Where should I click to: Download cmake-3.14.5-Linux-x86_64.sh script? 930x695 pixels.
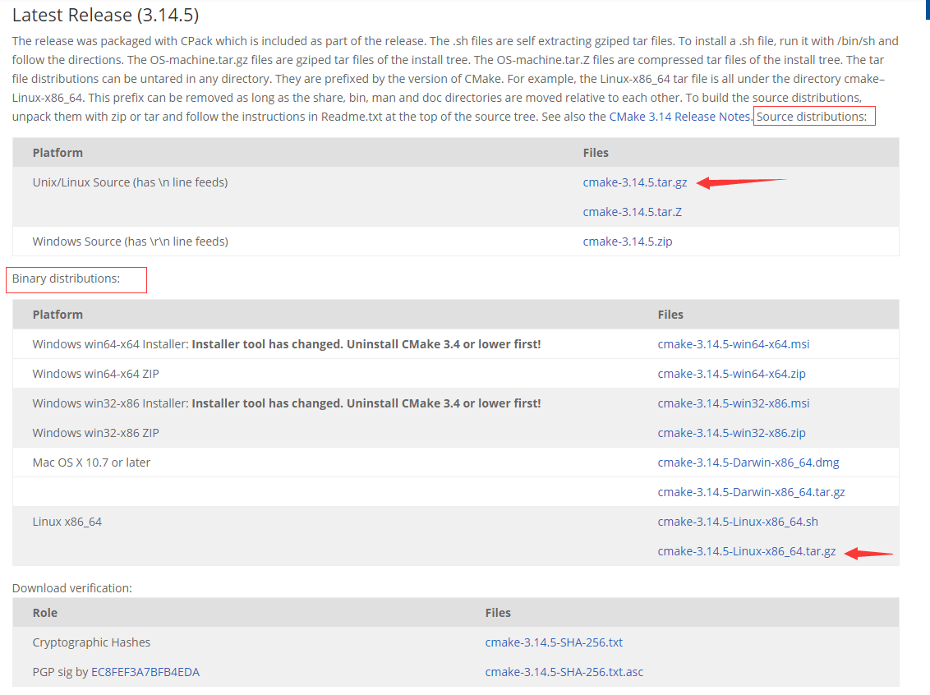[x=737, y=522]
